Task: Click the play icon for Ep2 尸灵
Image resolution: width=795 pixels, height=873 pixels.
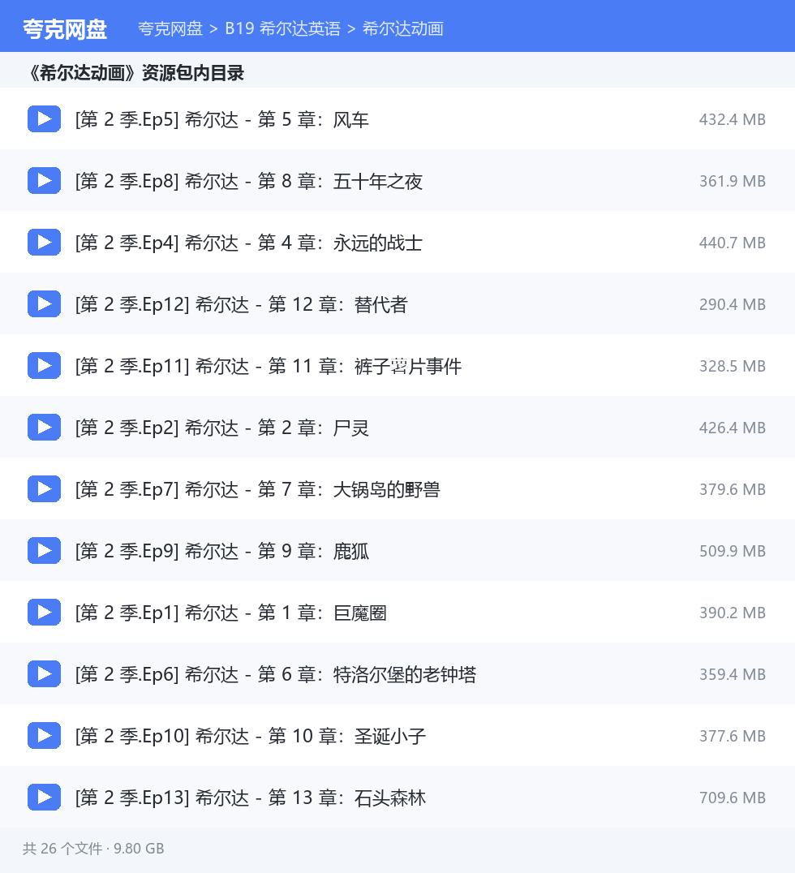Action: 44,427
